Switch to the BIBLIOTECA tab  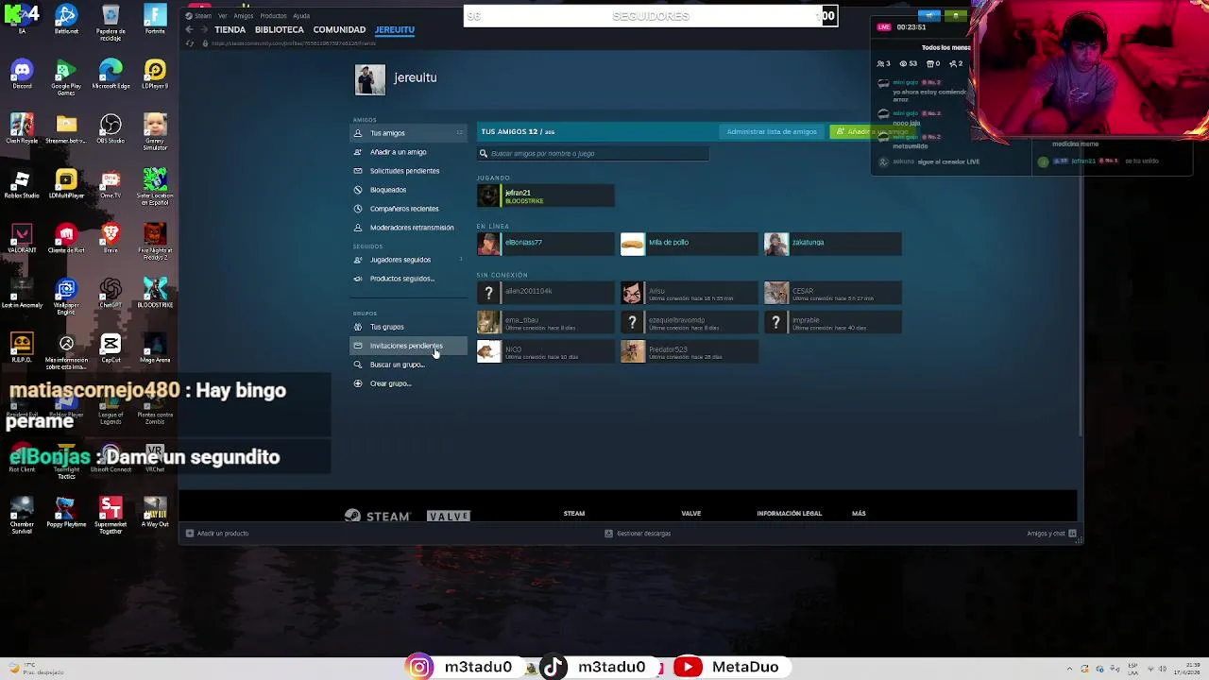point(280,30)
